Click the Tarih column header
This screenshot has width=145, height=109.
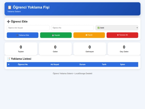click(104, 64)
